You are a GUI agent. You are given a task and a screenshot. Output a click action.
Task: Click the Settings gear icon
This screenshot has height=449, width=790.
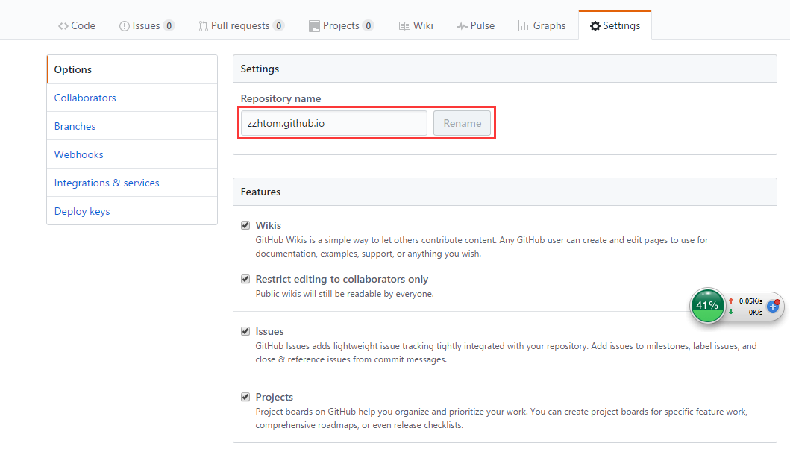595,26
